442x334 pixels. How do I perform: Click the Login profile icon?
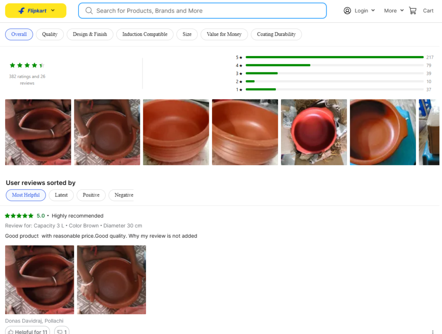tap(347, 11)
